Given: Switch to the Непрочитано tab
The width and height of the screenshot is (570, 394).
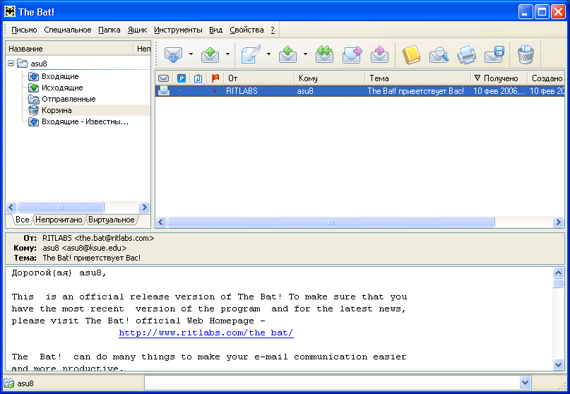Looking at the screenshot, I should (59, 220).
